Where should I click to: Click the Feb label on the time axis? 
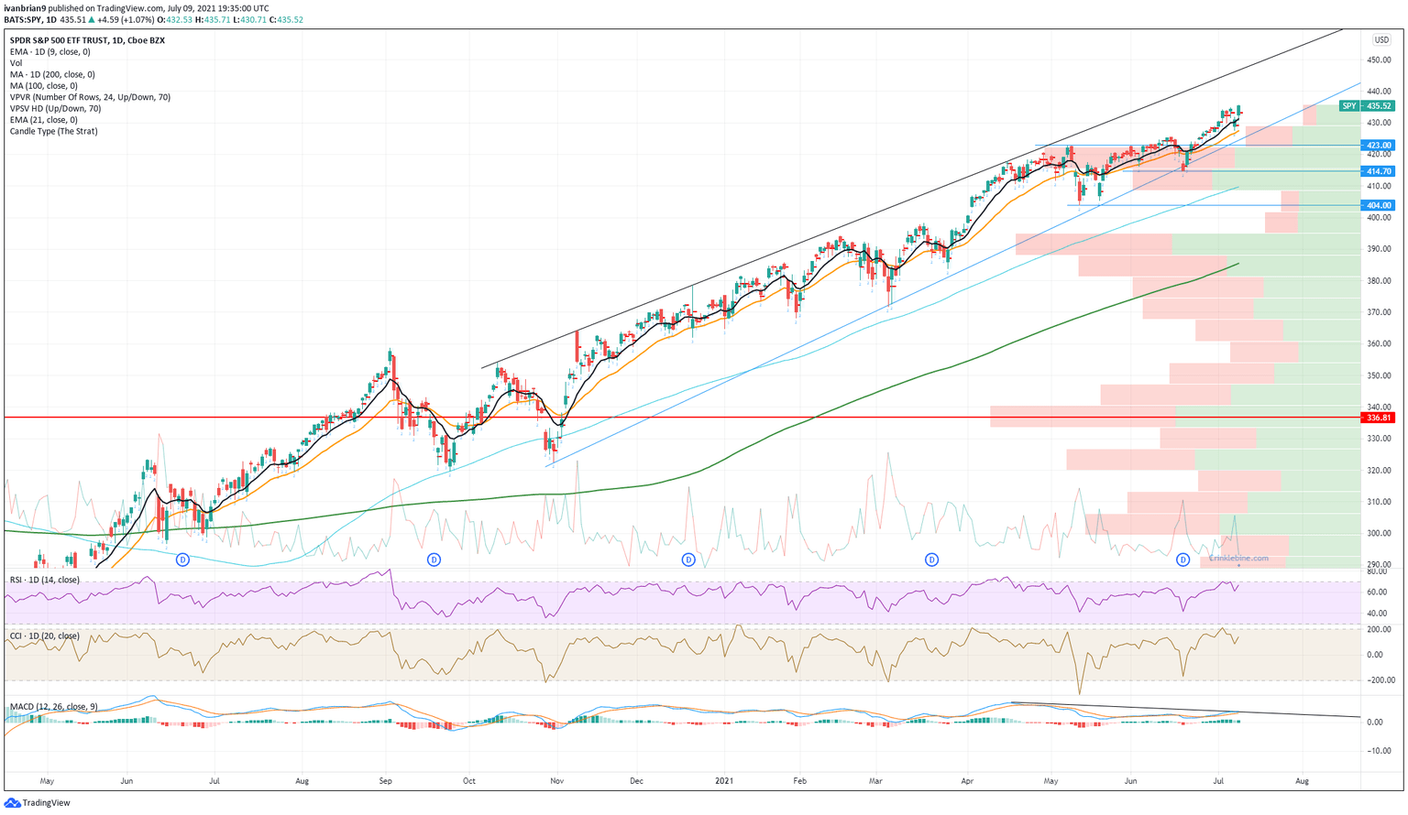800,781
